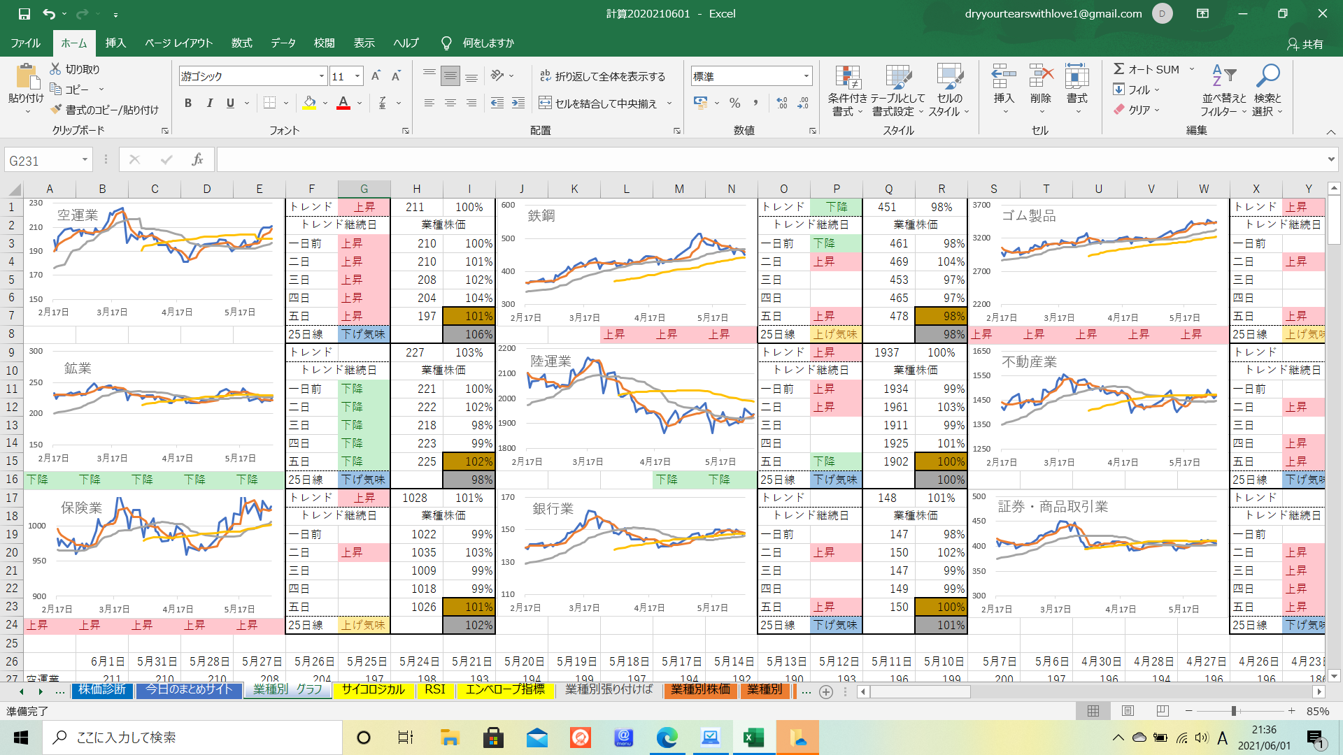The height and width of the screenshot is (755, 1343).
Task: Switch to the RSI sheet tab
Action: 434,690
